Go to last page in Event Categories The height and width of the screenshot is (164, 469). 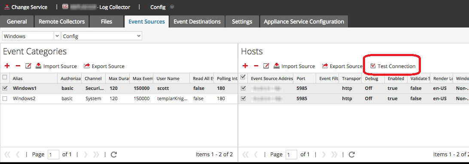click(96, 155)
